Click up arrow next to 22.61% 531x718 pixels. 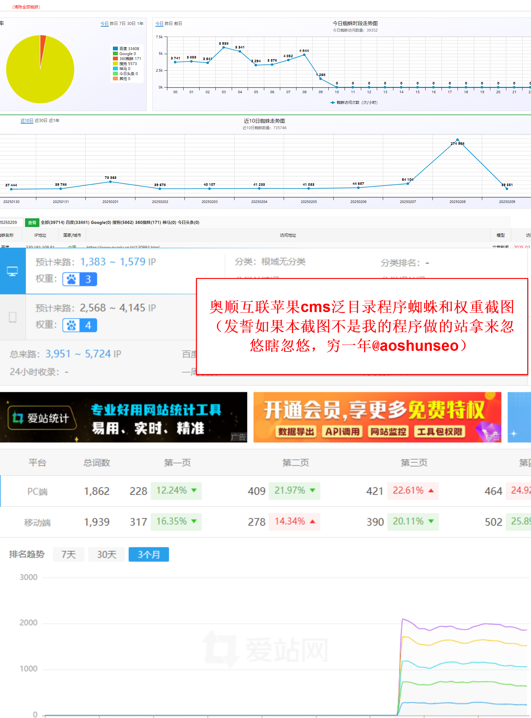point(431,490)
